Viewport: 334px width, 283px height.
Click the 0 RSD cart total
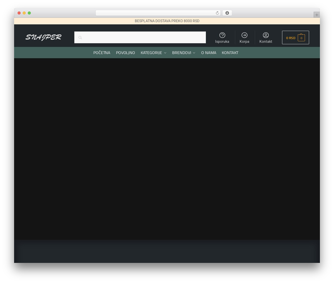point(291,38)
